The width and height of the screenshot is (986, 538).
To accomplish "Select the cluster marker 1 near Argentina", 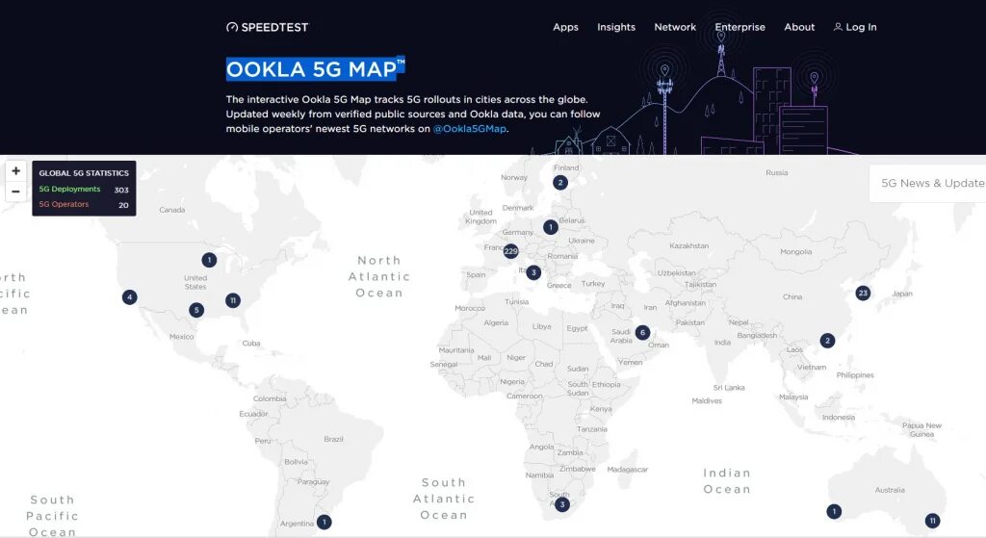I will pos(324,523).
